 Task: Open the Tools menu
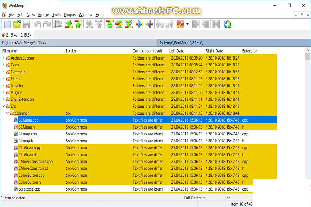coord(56,15)
